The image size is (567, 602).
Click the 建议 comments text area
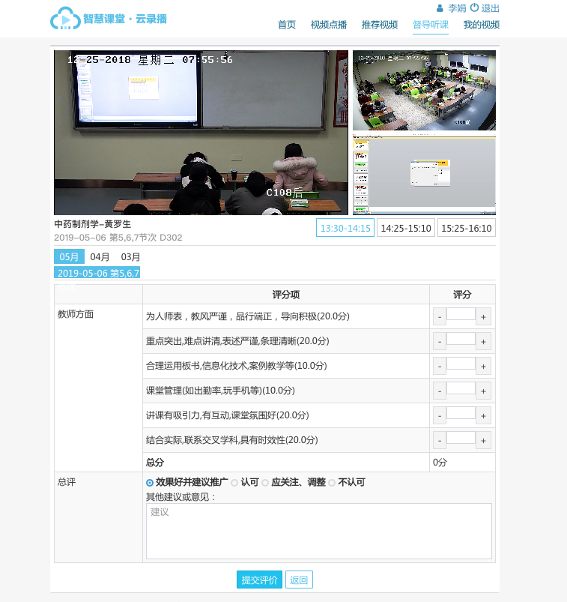click(x=318, y=531)
